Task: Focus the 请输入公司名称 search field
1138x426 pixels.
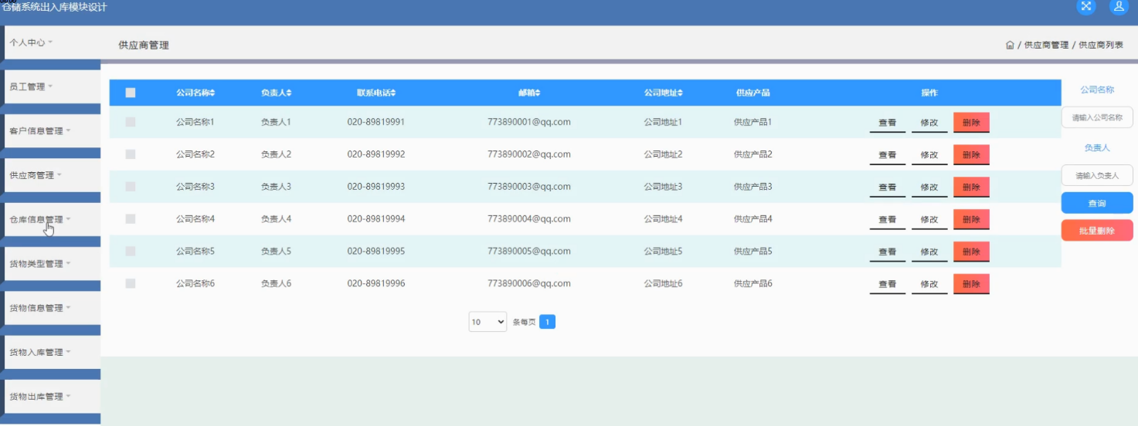Action: [1097, 117]
